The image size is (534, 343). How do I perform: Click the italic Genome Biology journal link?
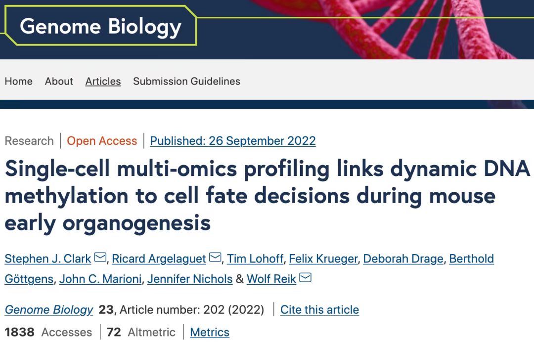(x=48, y=310)
